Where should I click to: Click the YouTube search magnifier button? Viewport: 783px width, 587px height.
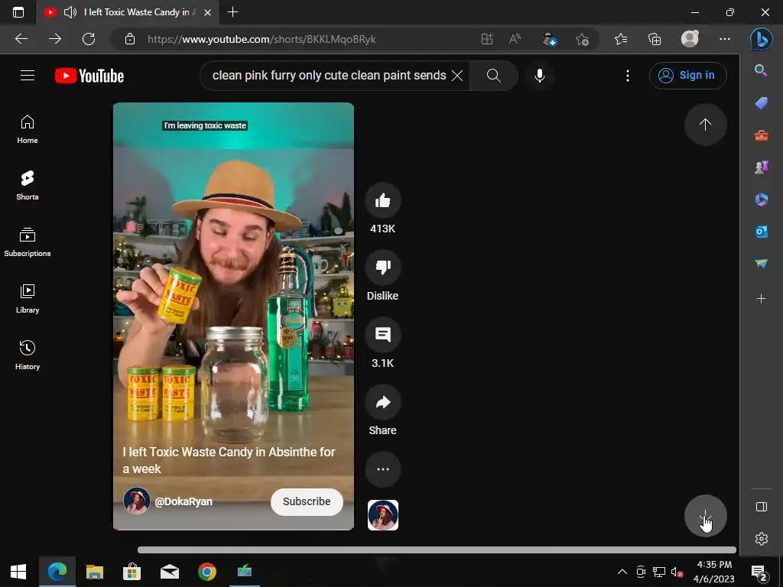click(x=493, y=76)
